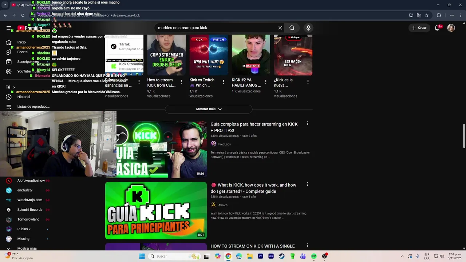
Task: Open options menu for 'What is KICK' video
Action: [x=308, y=184]
